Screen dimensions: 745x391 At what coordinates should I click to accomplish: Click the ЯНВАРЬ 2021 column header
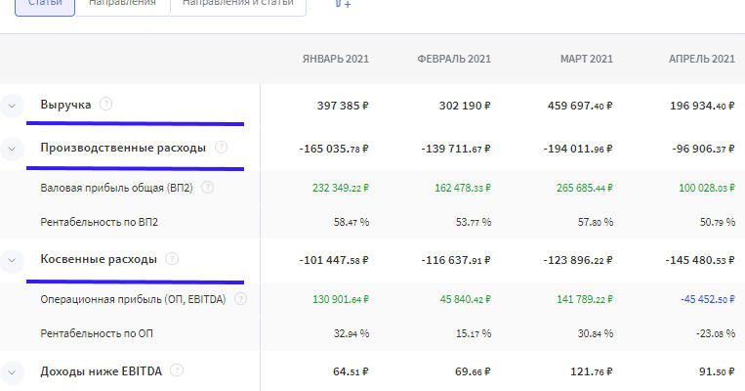point(335,60)
